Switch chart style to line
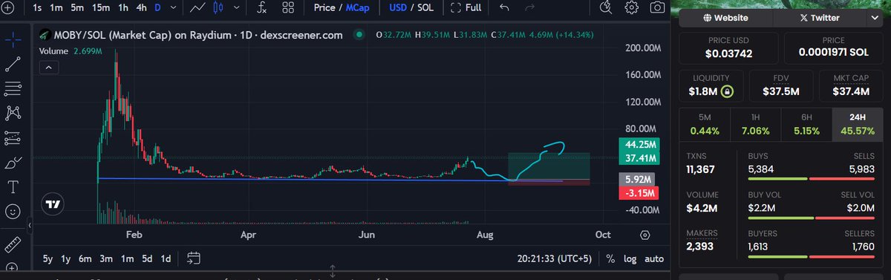The width and height of the screenshot is (891, 280). click(x=198, y=8)
